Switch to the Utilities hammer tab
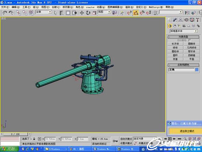 [198, 20]
